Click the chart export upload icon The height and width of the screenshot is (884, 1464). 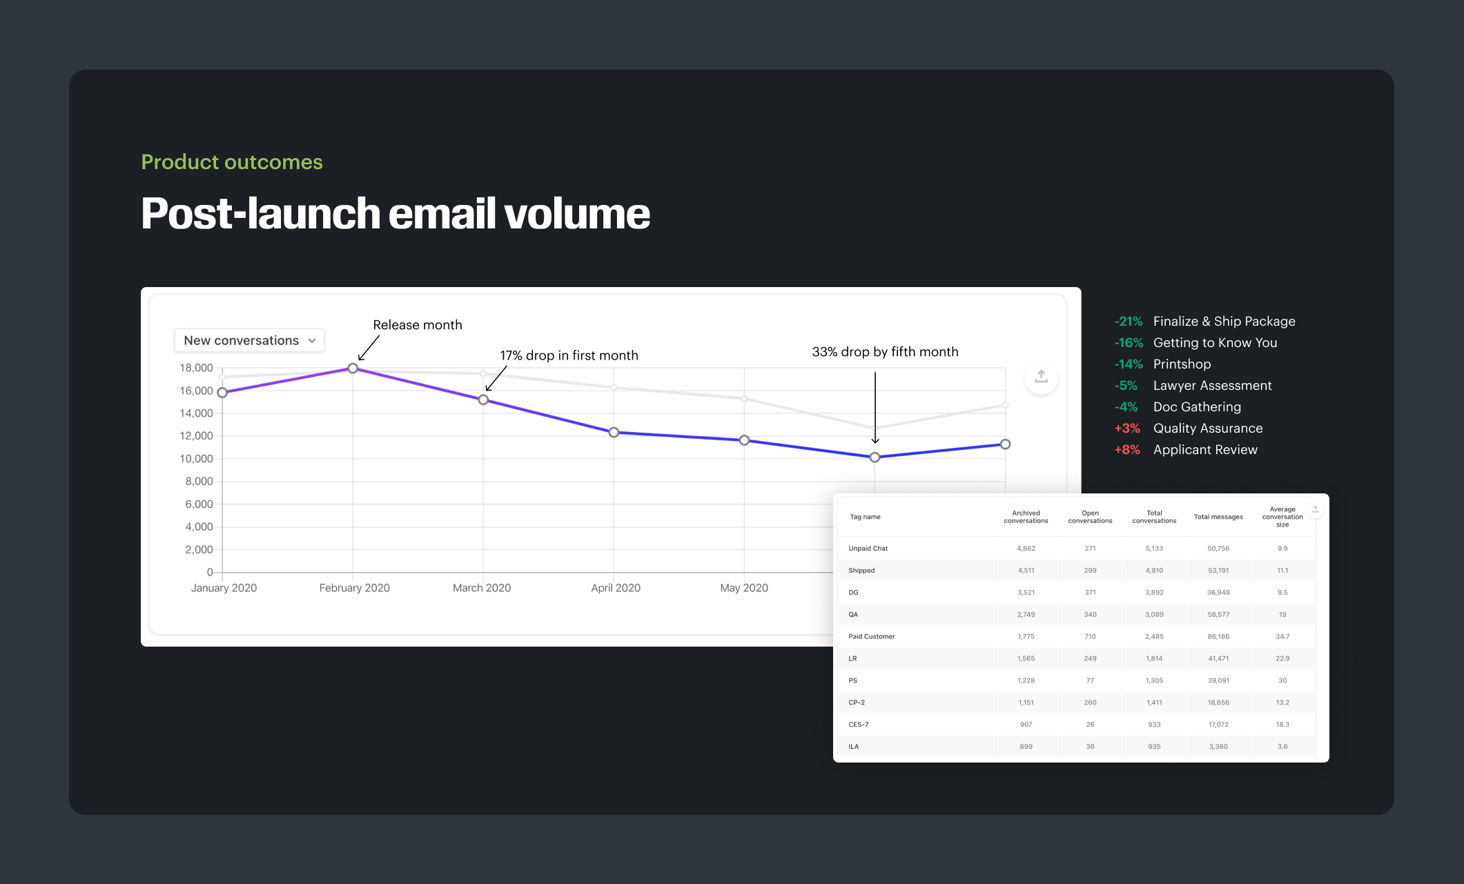(x=1041, y=377)
